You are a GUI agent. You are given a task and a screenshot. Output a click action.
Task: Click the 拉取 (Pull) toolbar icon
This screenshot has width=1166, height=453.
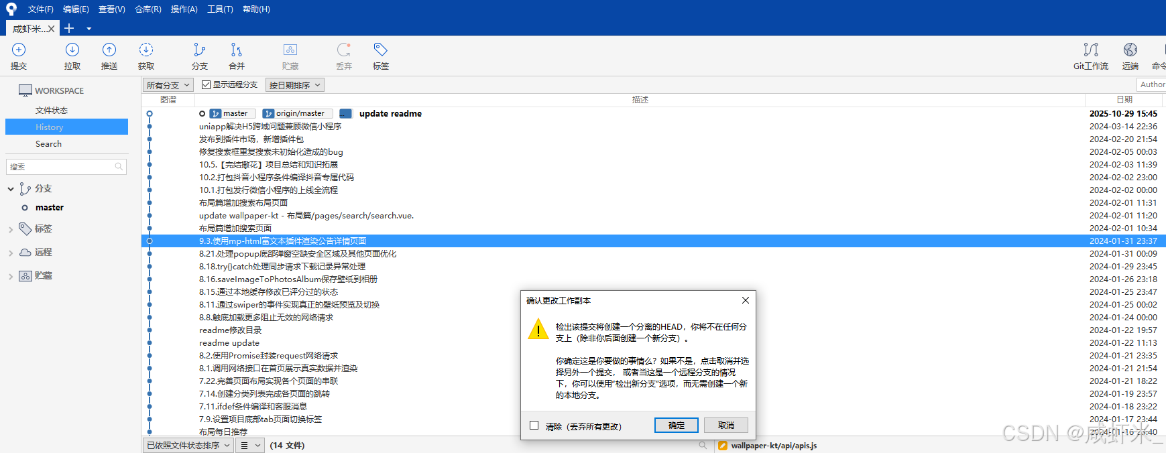72,50
